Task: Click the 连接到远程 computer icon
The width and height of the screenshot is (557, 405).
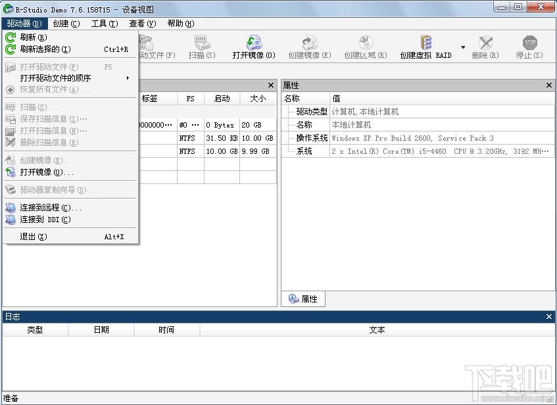Action: point(11,208)
